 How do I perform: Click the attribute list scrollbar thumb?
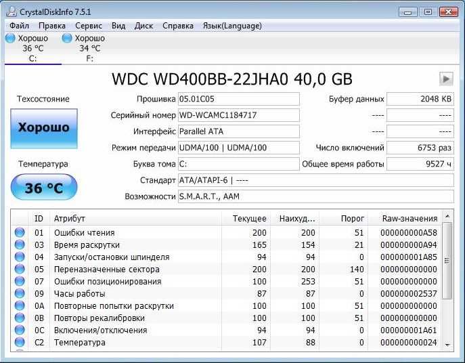click(447, 261)
